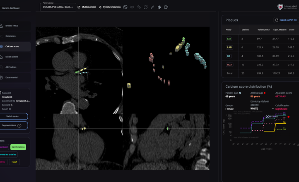Screen dimensions: 299x182
Task: Click the Calcium score wave icon
Action: point(1,46)
